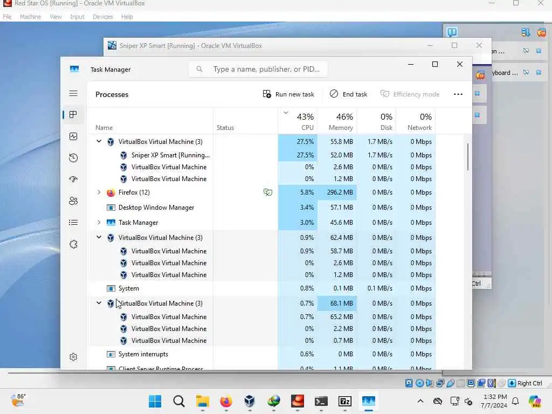Open Machine menu in Red Star OS window
The width and height of the screenshot is (552, 414).
(x=30, y=17)
